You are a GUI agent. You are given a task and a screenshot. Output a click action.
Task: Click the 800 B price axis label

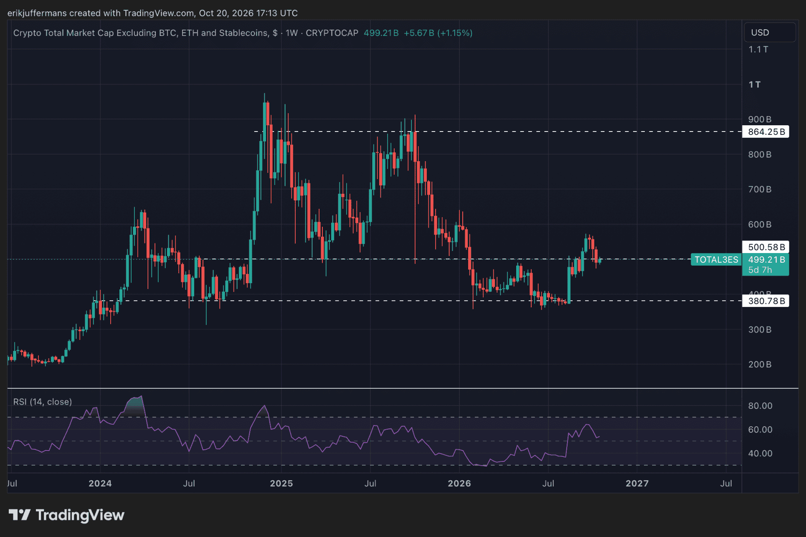pyautogui.click(x=760, y=155)
